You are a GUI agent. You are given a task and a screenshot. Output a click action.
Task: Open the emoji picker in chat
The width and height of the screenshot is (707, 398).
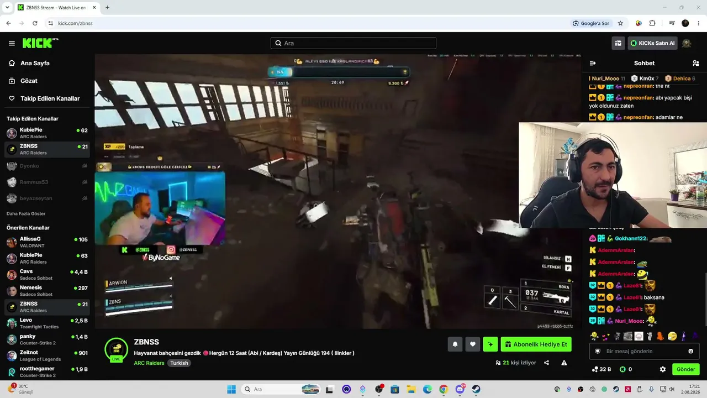[690, 351]
